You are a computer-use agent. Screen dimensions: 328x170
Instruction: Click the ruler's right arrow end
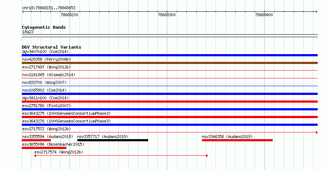click(317, 12)
